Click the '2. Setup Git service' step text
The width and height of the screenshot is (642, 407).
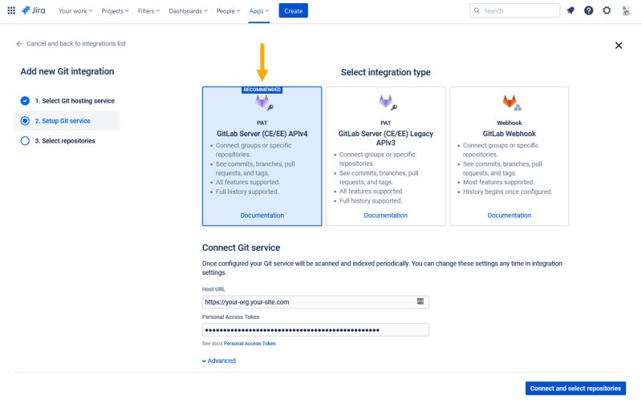[63, 121]
